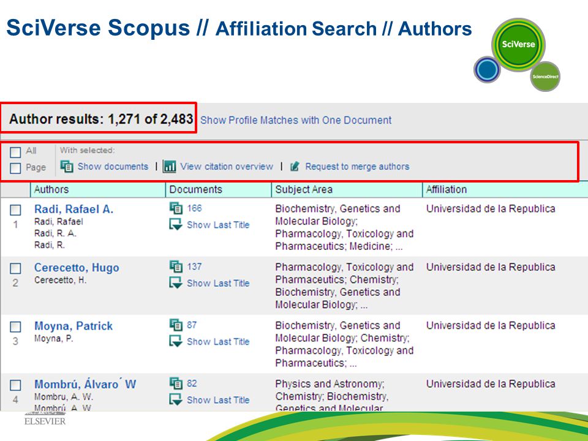Click Show Last Title link for Moyna, Patrick

(x=218, y=342)
